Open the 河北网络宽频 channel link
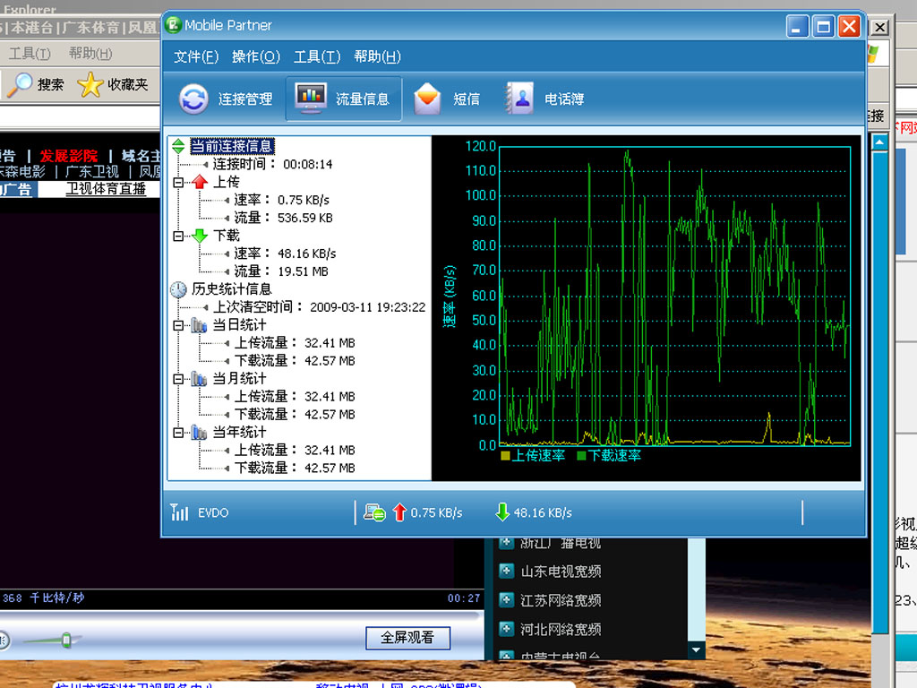 click(561, 629)
